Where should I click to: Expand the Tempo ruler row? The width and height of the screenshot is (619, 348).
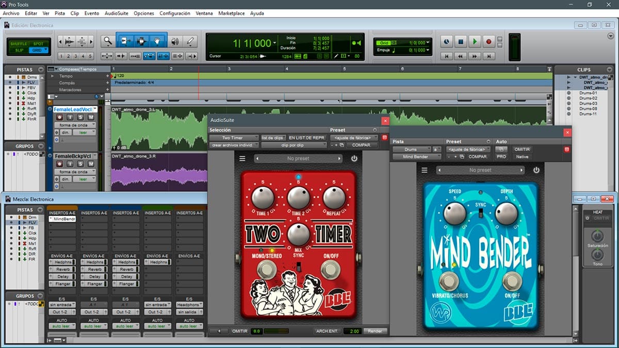pyautogui.click(x=52, y=76)
